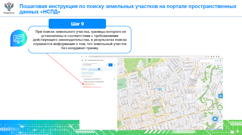This screenshot has height=135, width=242.
Task: Center map on my location
Action: coord(220,108)
